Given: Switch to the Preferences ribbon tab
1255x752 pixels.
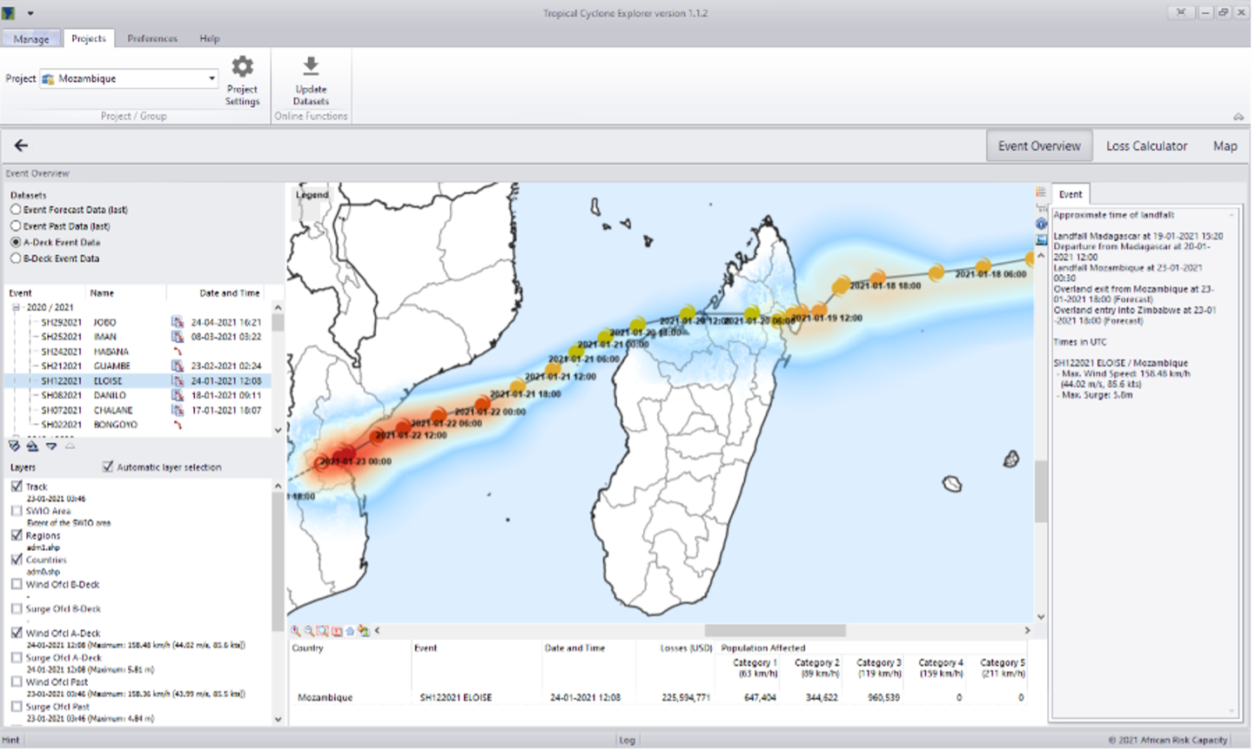Looking at the screenshot, I should [152, 38].
